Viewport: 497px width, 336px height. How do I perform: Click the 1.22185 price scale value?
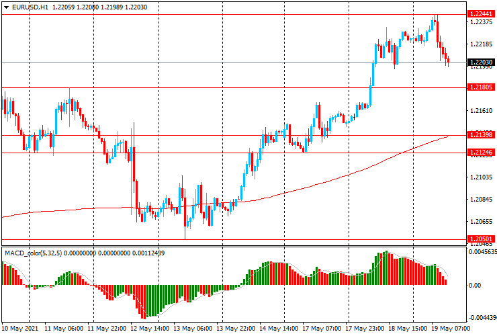click(x=482, y=44)
